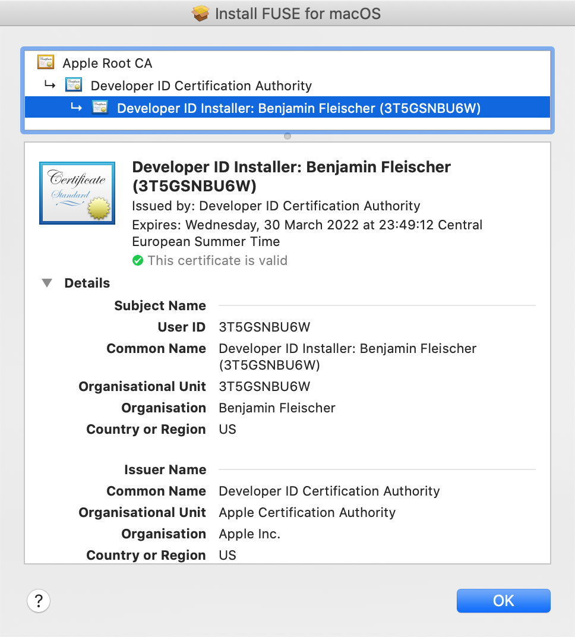Collapse the Details disclosure triangle
The width and height of the screenshot is (575, 637).
point(47,283)
